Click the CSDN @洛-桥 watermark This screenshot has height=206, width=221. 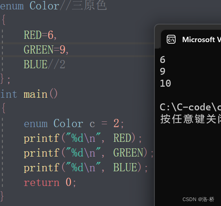[x=198, y=199]
